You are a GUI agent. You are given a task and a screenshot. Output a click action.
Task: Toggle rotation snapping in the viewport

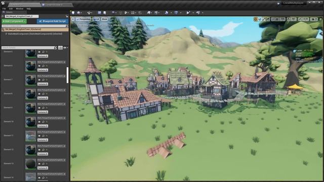(x=289, y=19)
